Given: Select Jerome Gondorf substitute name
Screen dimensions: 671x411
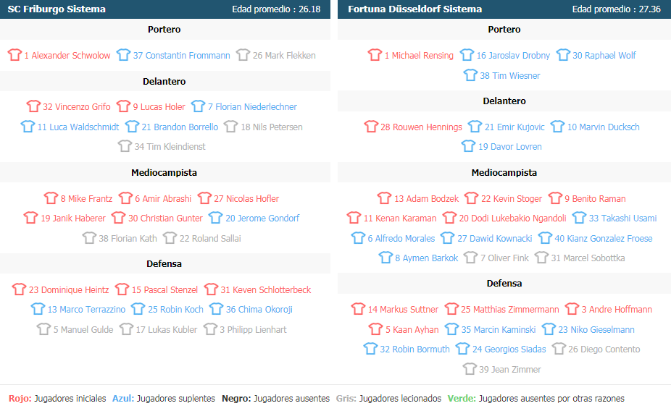Looking at the screenshot, I should 262,219.
